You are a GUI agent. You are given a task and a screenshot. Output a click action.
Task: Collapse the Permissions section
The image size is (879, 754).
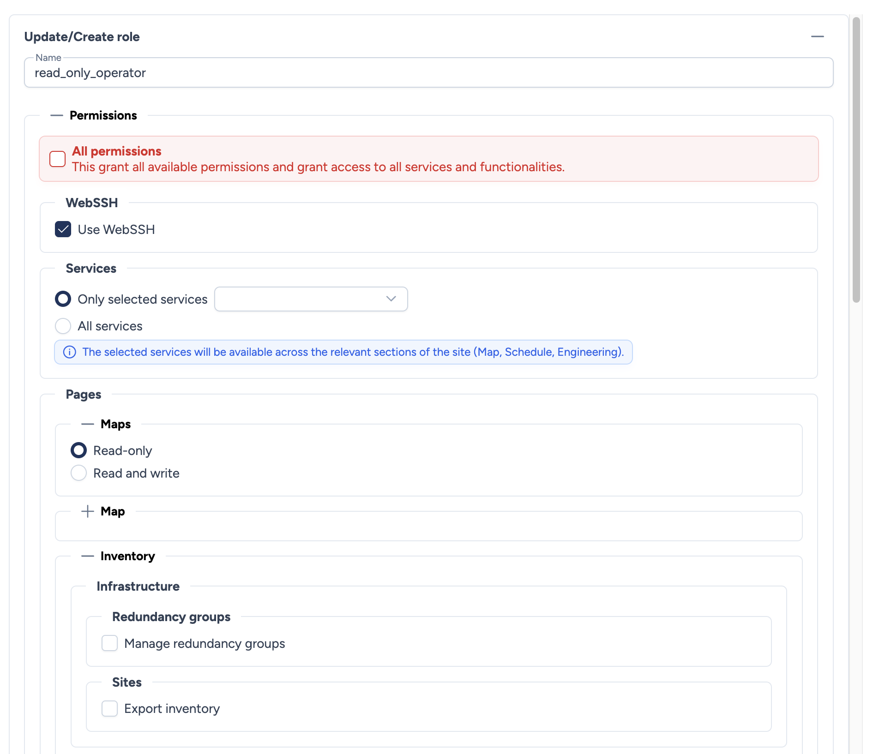tap(57, 115)
